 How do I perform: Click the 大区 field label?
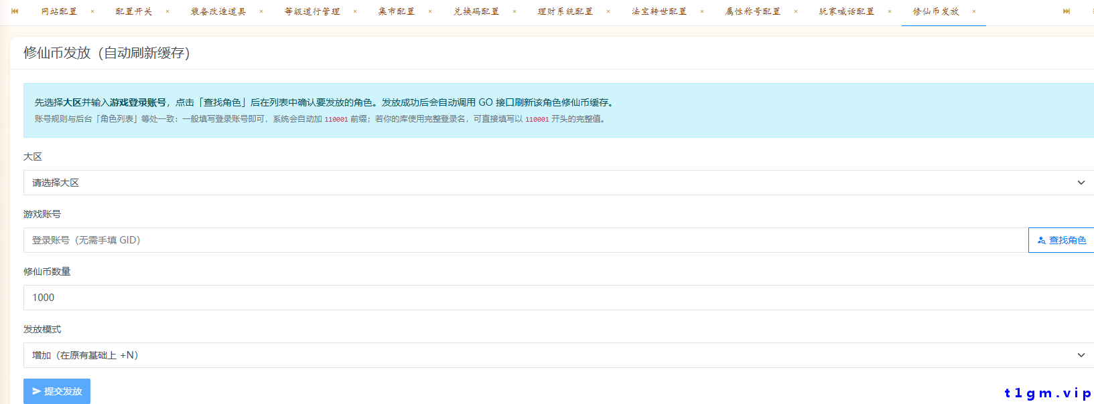[33, 157]
